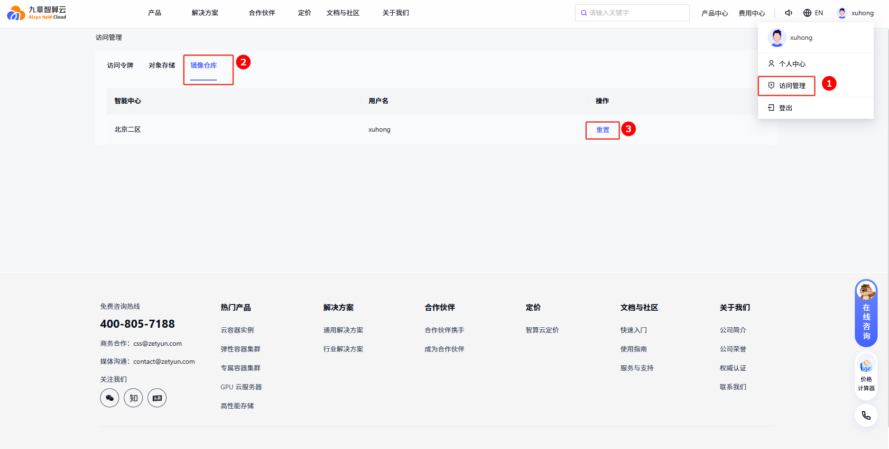Open the 费用中心 link in header
Screen dimensions: 889x449
click(751, 13)
